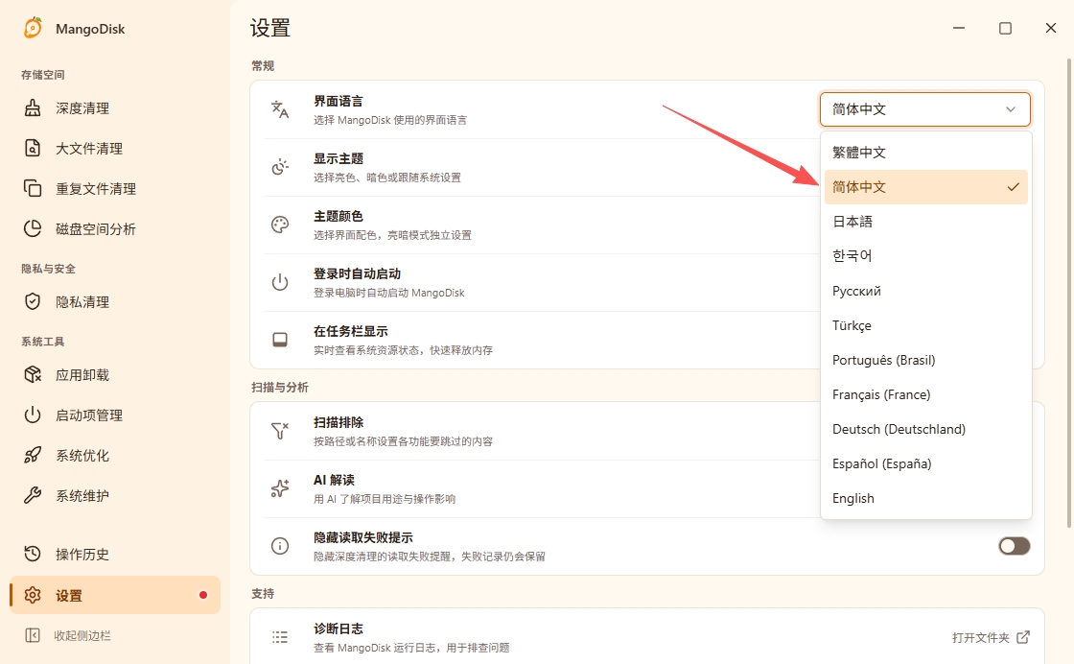Open 系统维护 wrench icon item
Viewport: 1074px width, 664px height.
pos(115,495)
